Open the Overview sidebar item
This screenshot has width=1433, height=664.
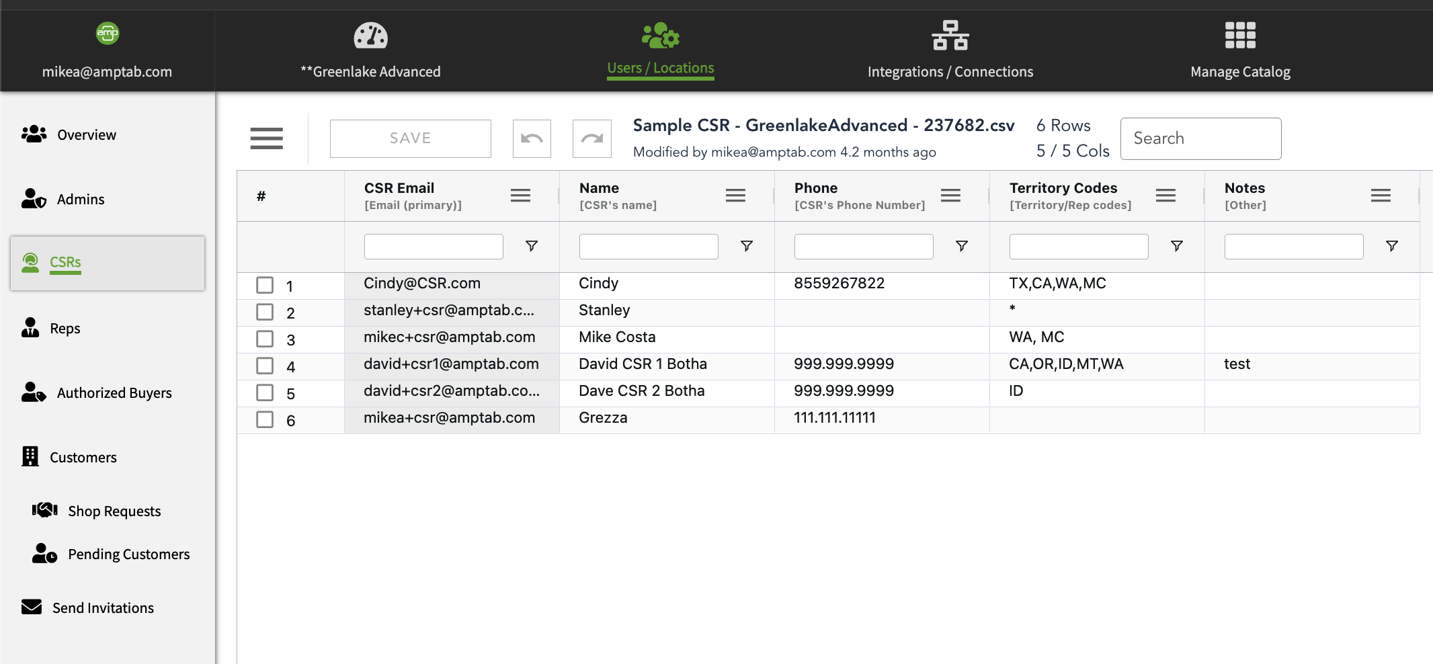tap(87, 134)
